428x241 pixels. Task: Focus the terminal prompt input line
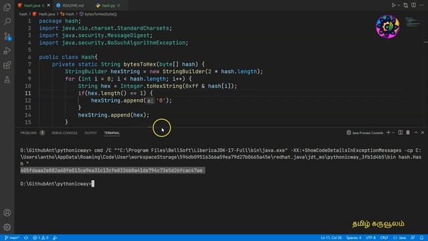click(57, 184)
